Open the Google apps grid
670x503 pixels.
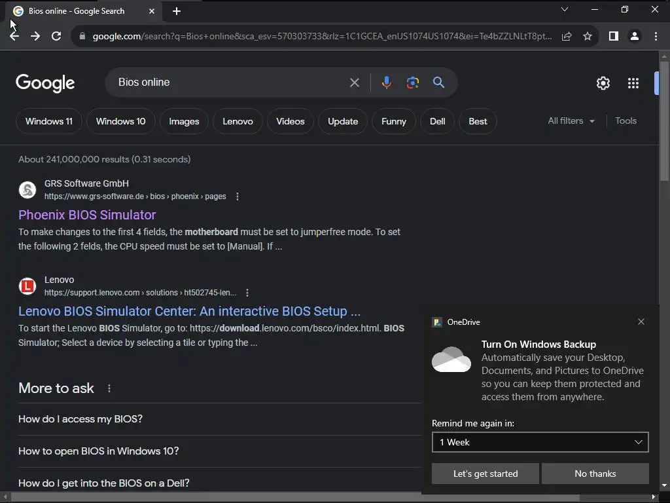click(x=633, y=83)
